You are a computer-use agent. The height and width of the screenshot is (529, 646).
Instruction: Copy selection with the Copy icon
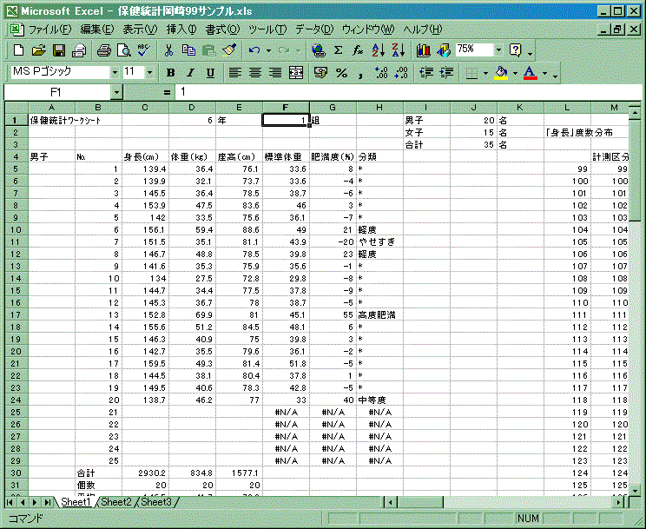[188, 50]
